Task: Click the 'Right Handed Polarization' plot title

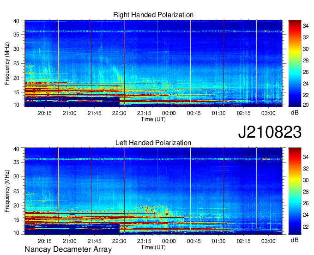Action: [153, 15]
